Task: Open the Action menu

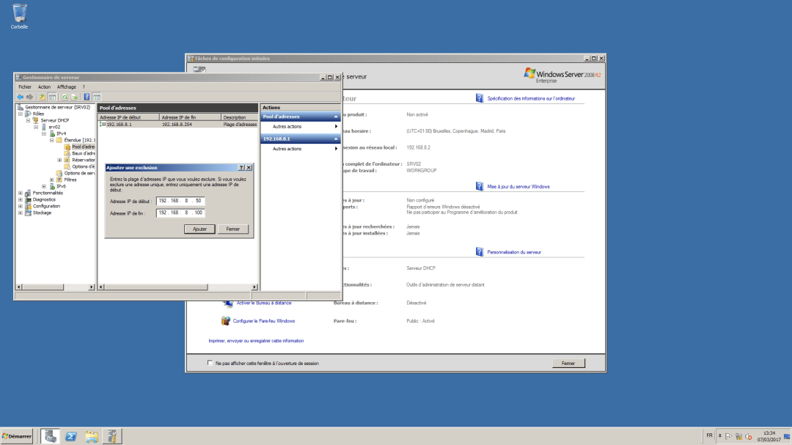Action: (44, 87)
